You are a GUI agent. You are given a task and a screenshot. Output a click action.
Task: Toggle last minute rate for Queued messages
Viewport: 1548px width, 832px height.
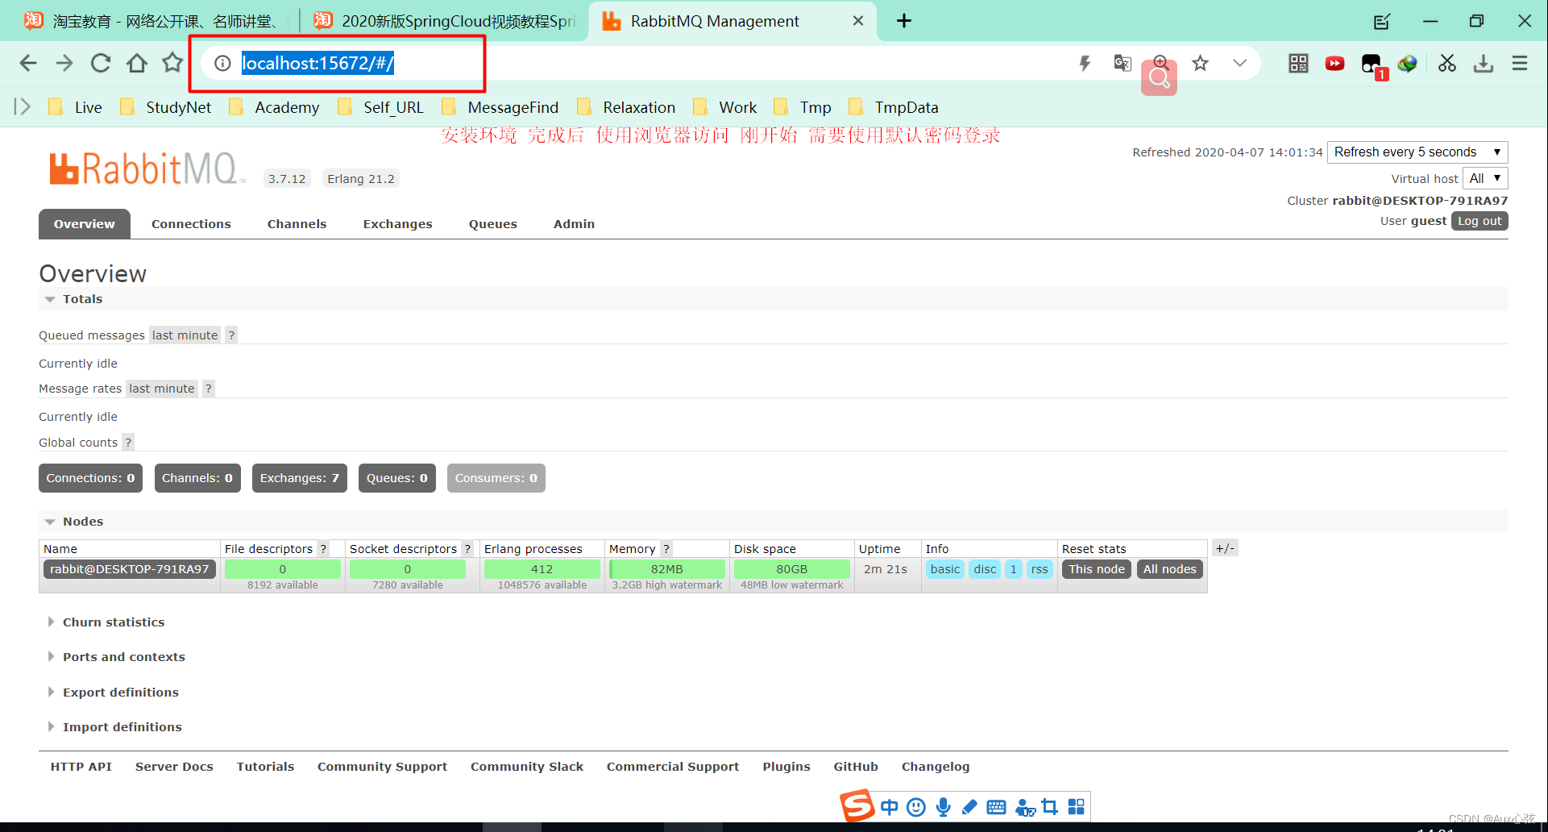coord(184,335)
